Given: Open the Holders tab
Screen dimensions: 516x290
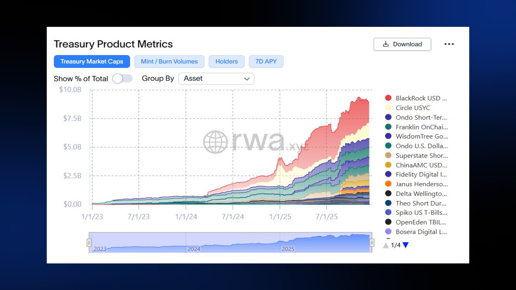Looking at the screenshot, I should click(x=227, y=61).
